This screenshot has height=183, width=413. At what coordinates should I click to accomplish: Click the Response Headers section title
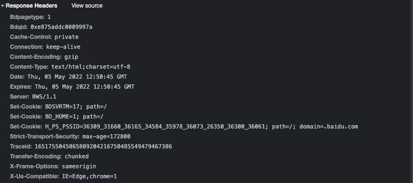click(31, 6)
